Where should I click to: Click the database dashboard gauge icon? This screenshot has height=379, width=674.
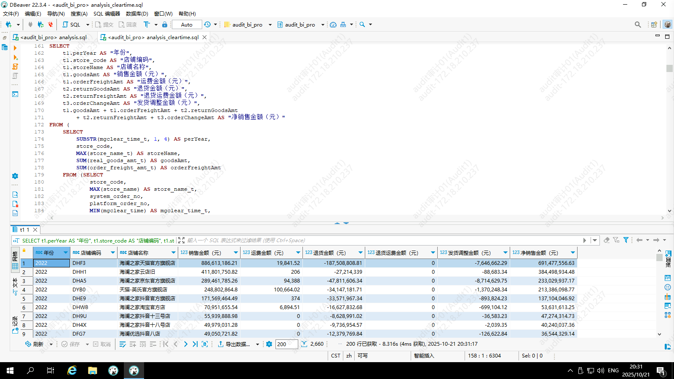[333, 24]
